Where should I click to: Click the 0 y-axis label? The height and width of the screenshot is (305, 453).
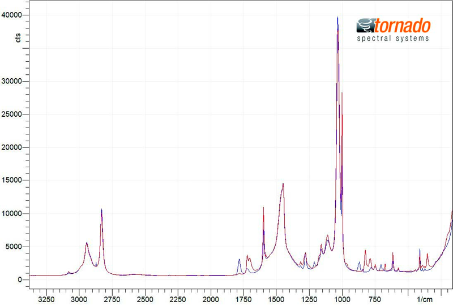20,280
